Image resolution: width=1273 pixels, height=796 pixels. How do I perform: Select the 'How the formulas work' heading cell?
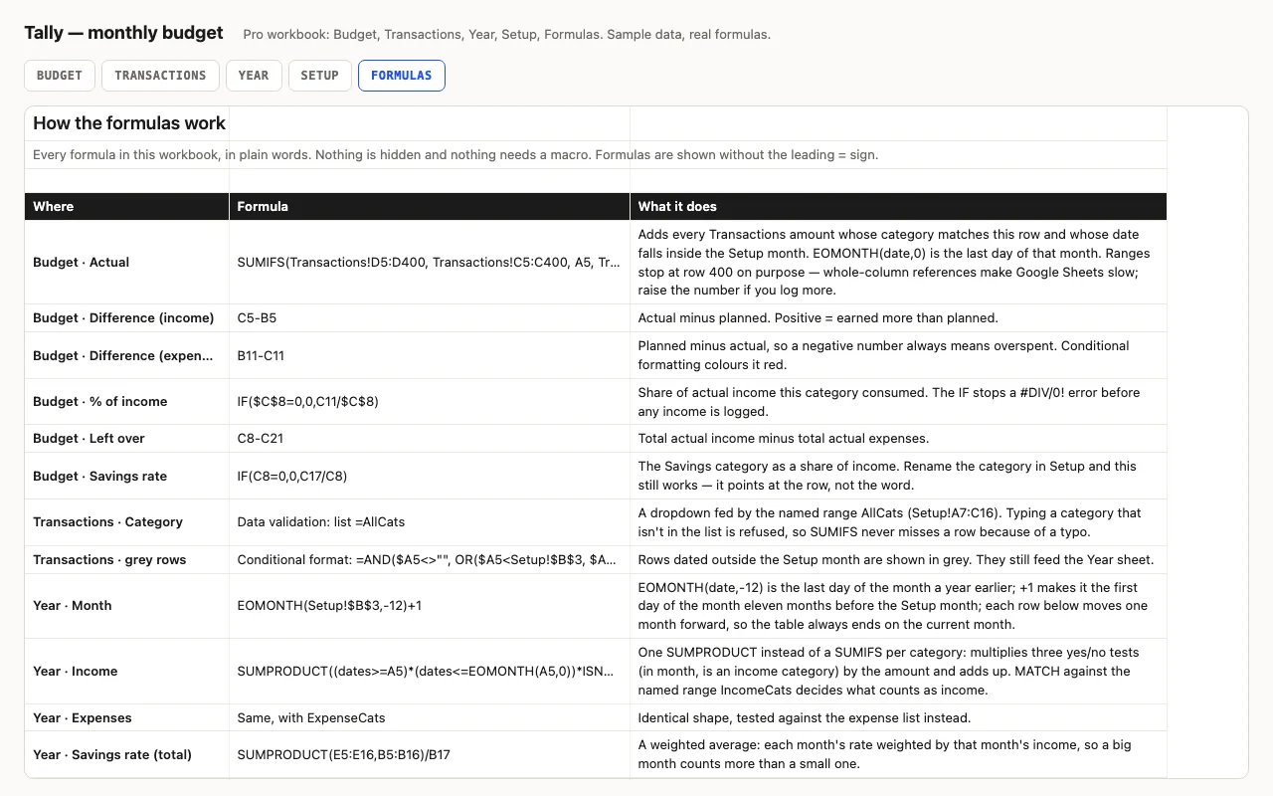(x=127, y=123)
